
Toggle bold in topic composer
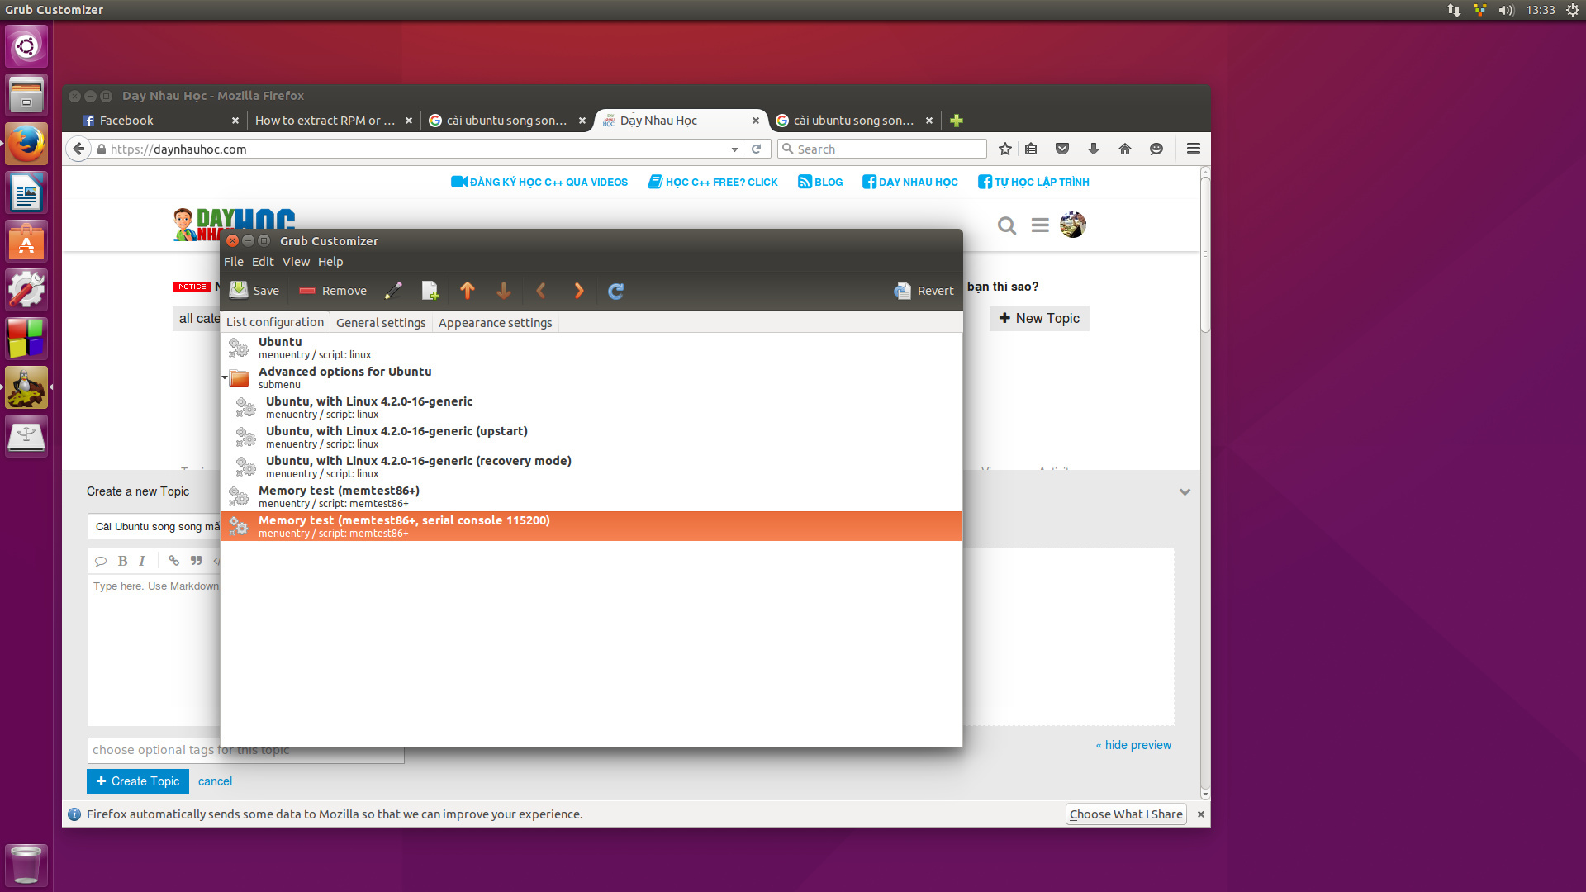tap(122, 561)
